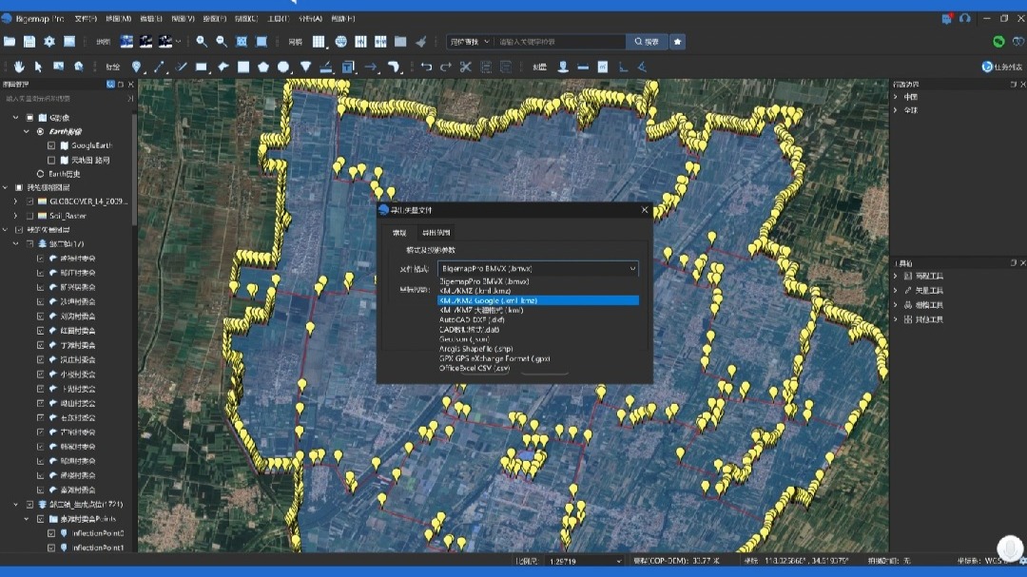Click the zoom in magnifier icon
Image resolution: width=1027 pixels, height=577 pixels.
click(202, 42)
